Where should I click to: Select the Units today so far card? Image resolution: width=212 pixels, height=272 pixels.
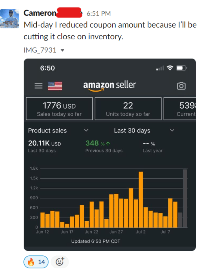[128, 109]
